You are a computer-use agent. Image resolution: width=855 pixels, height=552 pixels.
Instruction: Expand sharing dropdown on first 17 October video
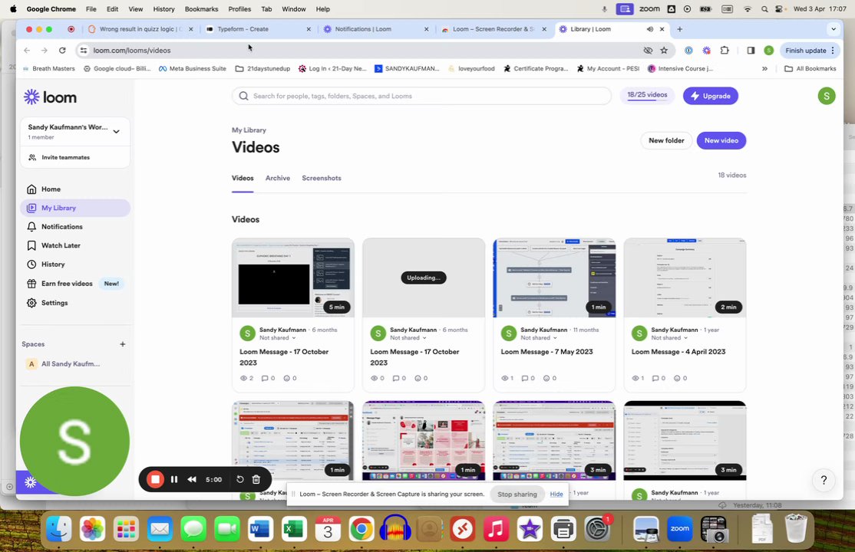278,338
